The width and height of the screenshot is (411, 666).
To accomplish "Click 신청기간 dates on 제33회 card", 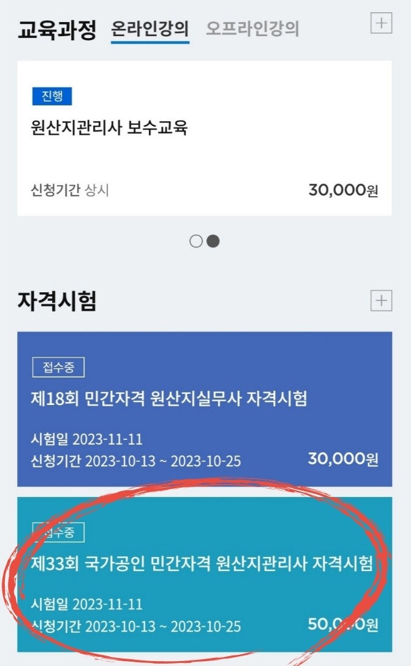I will 135,627.
